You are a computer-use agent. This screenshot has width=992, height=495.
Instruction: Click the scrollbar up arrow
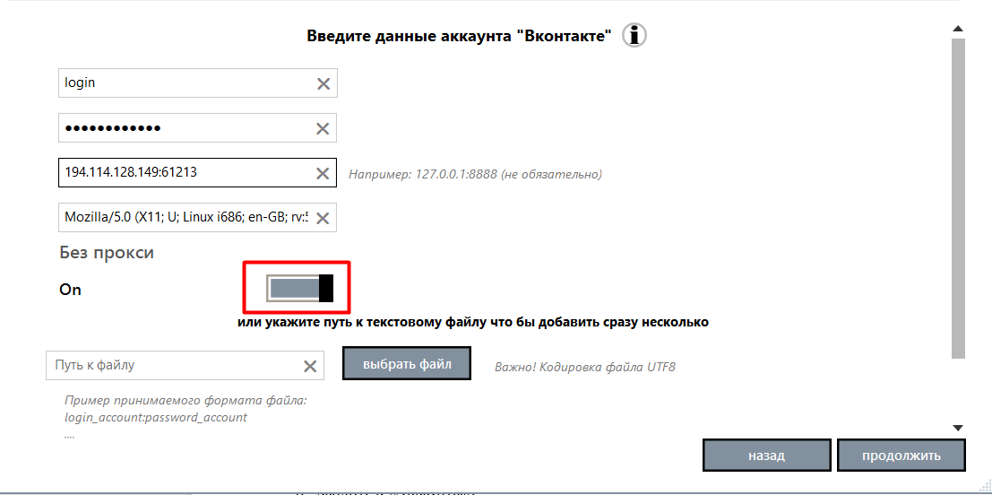957,30
